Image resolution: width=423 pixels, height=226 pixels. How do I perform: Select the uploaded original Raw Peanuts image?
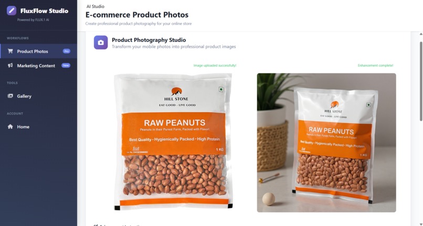(173, 142)
